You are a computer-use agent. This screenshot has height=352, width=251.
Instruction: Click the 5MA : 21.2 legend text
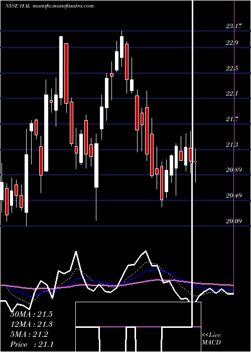click(x=29, y=334)
